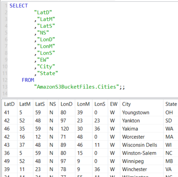Click "NS" in the query text
178x177 pixels.
pyautogui.click(x=43, y=33)
